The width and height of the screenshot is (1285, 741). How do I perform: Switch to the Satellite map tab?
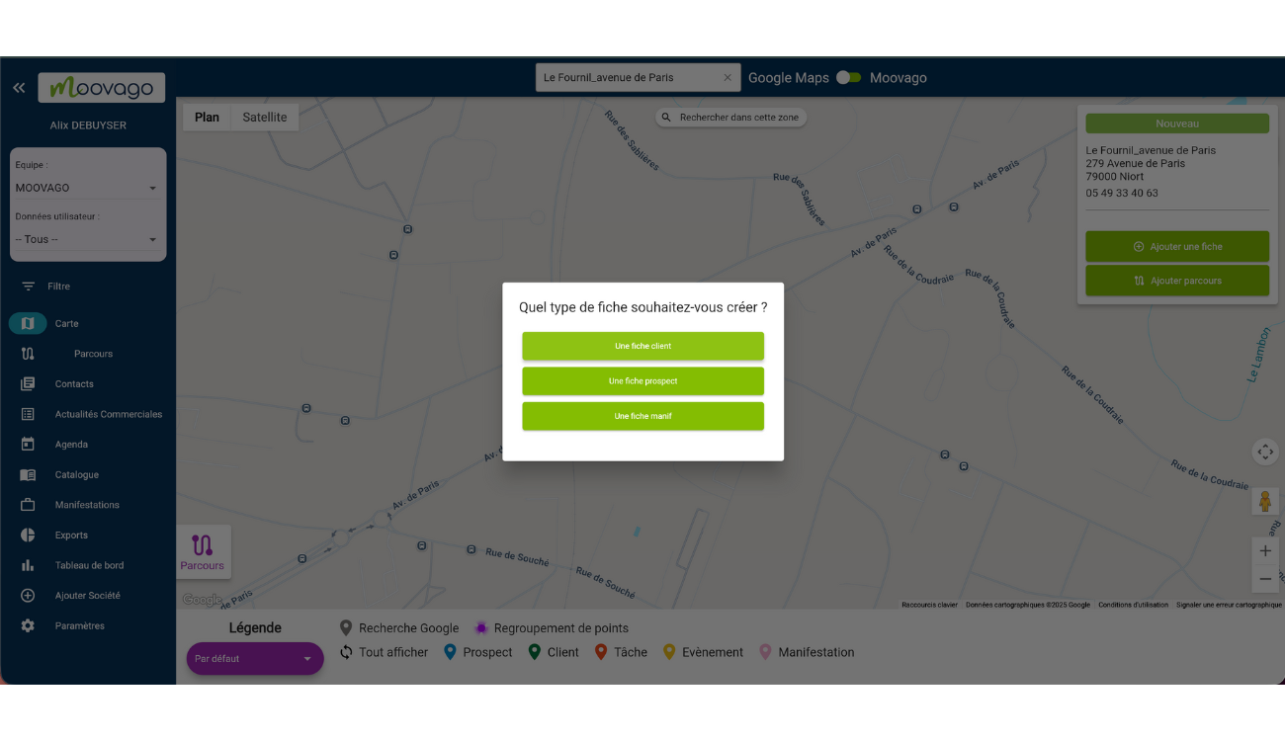click(x=263, y=116)
